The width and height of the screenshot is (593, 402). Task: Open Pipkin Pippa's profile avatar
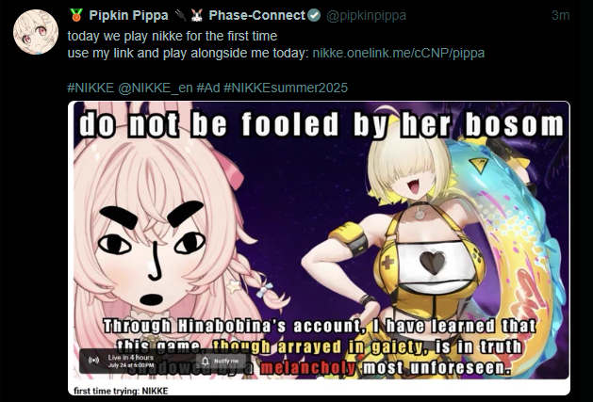(36, 33)
